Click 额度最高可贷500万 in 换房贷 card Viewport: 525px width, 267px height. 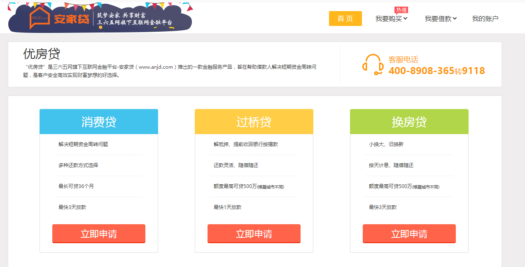coord(390,186)
